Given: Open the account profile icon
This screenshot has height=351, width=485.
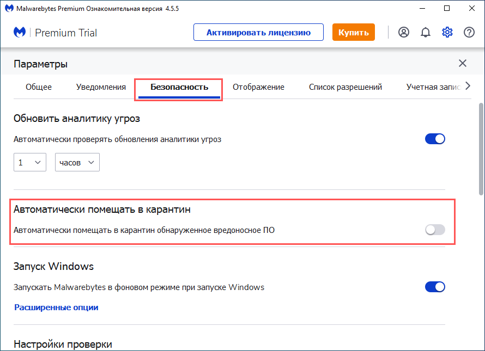Looking at the screenshot, I should (404, 32).
